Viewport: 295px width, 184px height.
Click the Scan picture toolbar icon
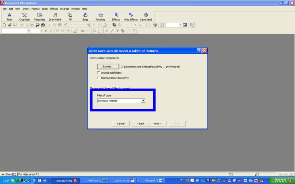click(37, 25)
